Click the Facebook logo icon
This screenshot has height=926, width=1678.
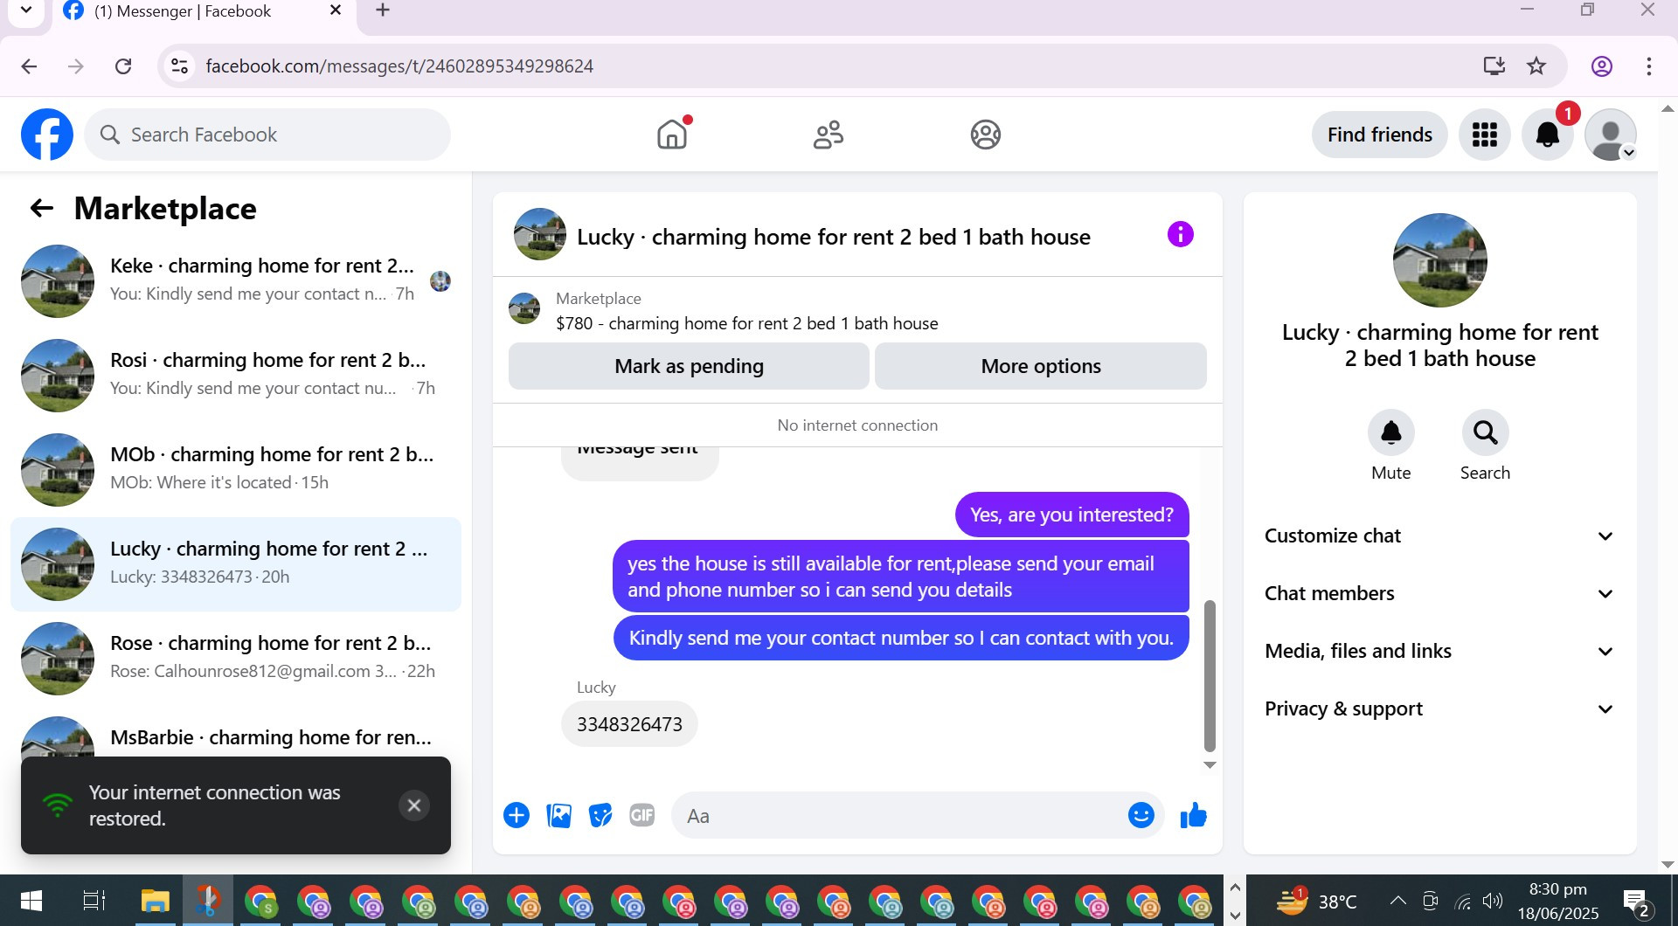pyautogui.click(x=47, y=135)
